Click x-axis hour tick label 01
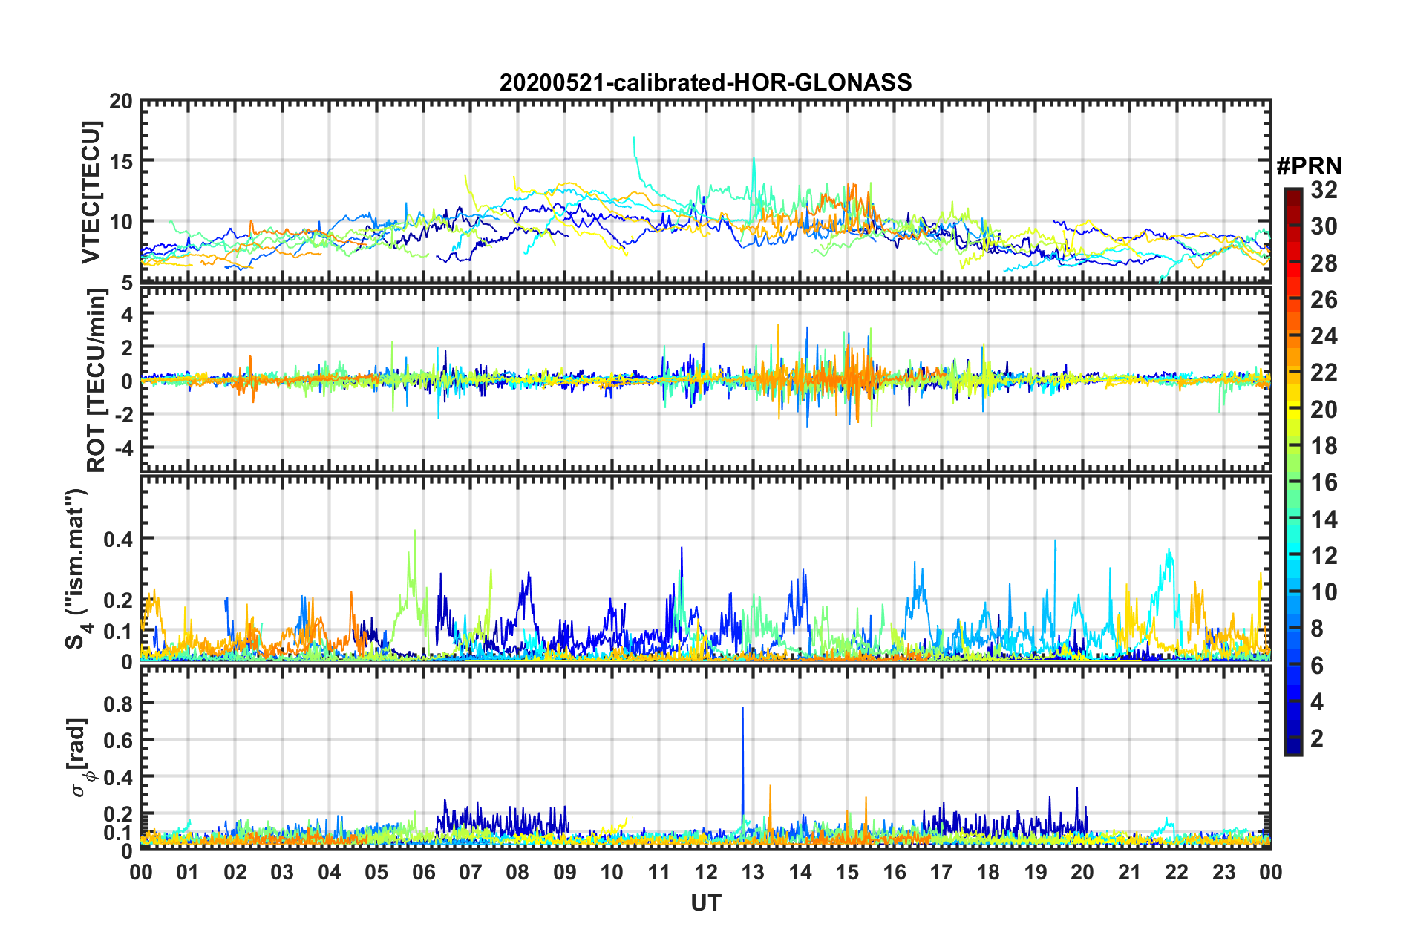The height and width of the screenshot is (944, 1412). coord(188,872)
